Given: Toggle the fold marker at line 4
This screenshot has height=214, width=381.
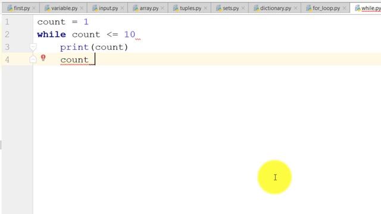Looking at the screenshot, I should pos(33,59).
